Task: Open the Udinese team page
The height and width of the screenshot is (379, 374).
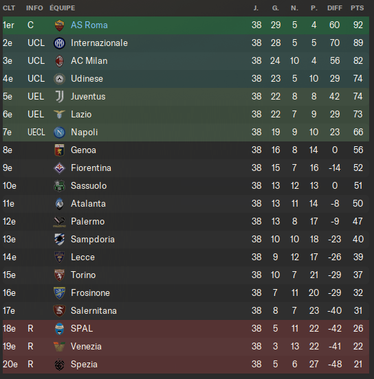Action: click(87, 79)
